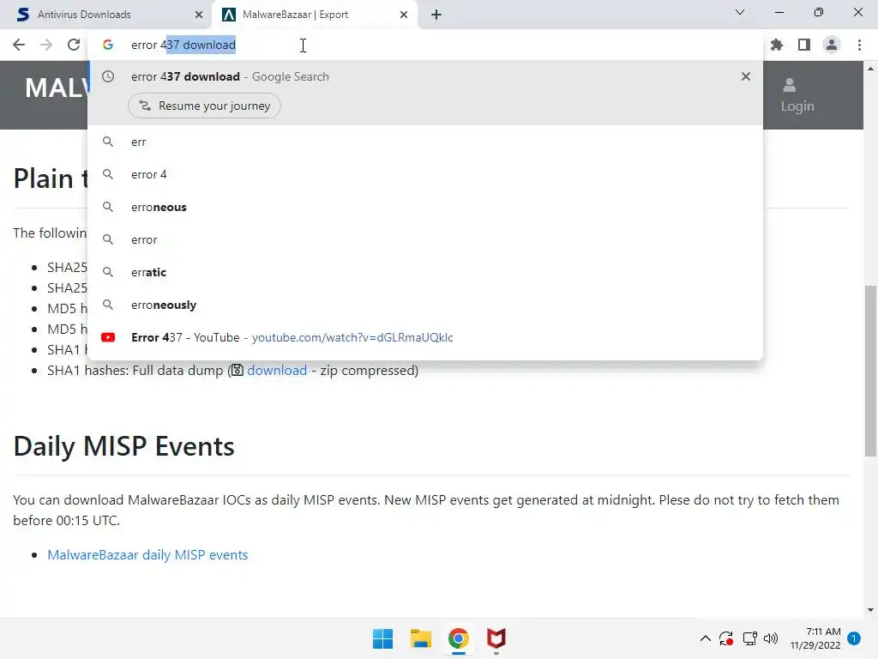Click the browser forward arrow
The image size is (878, 659).
coord(46,45)
